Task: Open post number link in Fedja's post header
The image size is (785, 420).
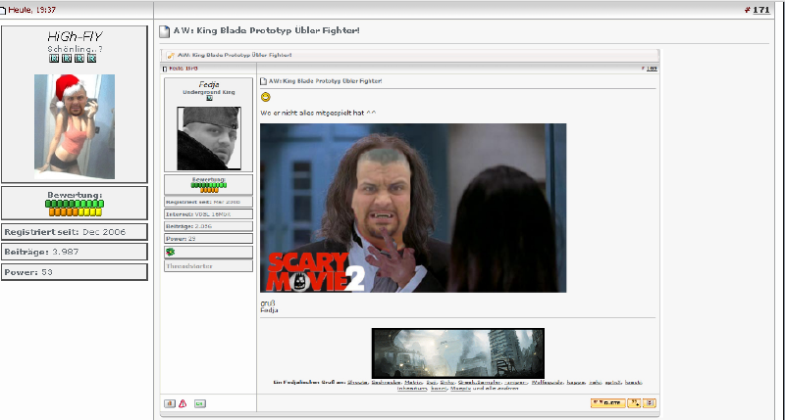Action: pos(652,69)
